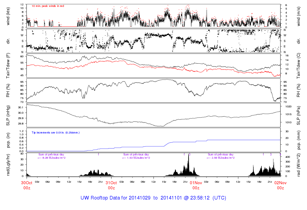
Task: Click the '10 min. peak winds in red' note
Action: pyautogui.click(x=48, y=6)
